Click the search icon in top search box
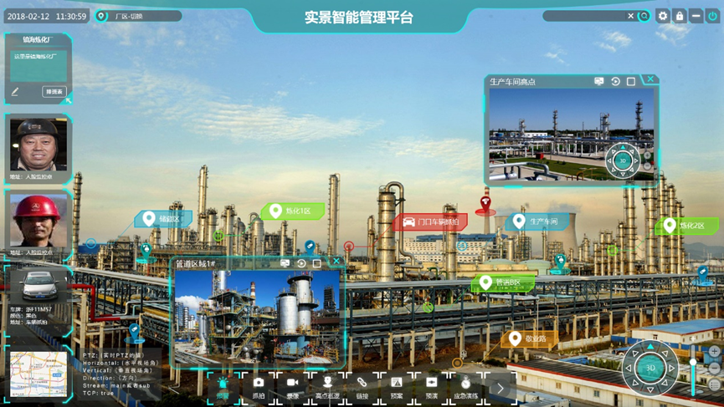The width and height of the screenshot is (724, 407). pos(644,16)
